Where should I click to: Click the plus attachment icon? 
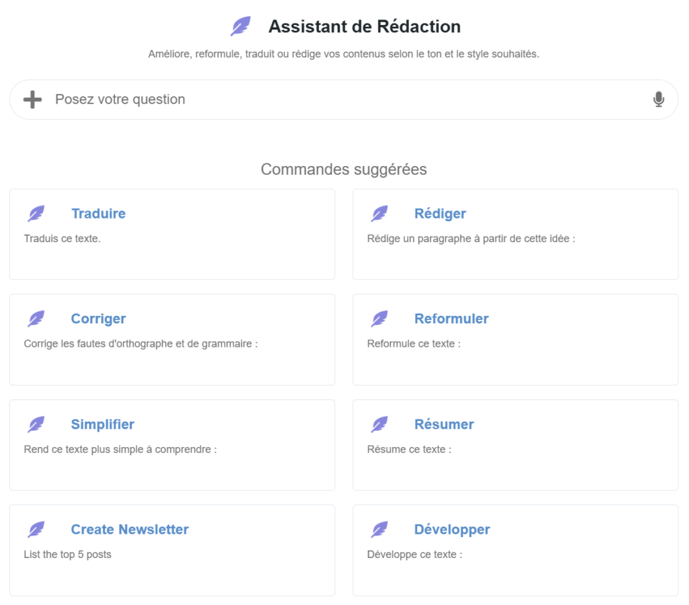tap(32, 99)
